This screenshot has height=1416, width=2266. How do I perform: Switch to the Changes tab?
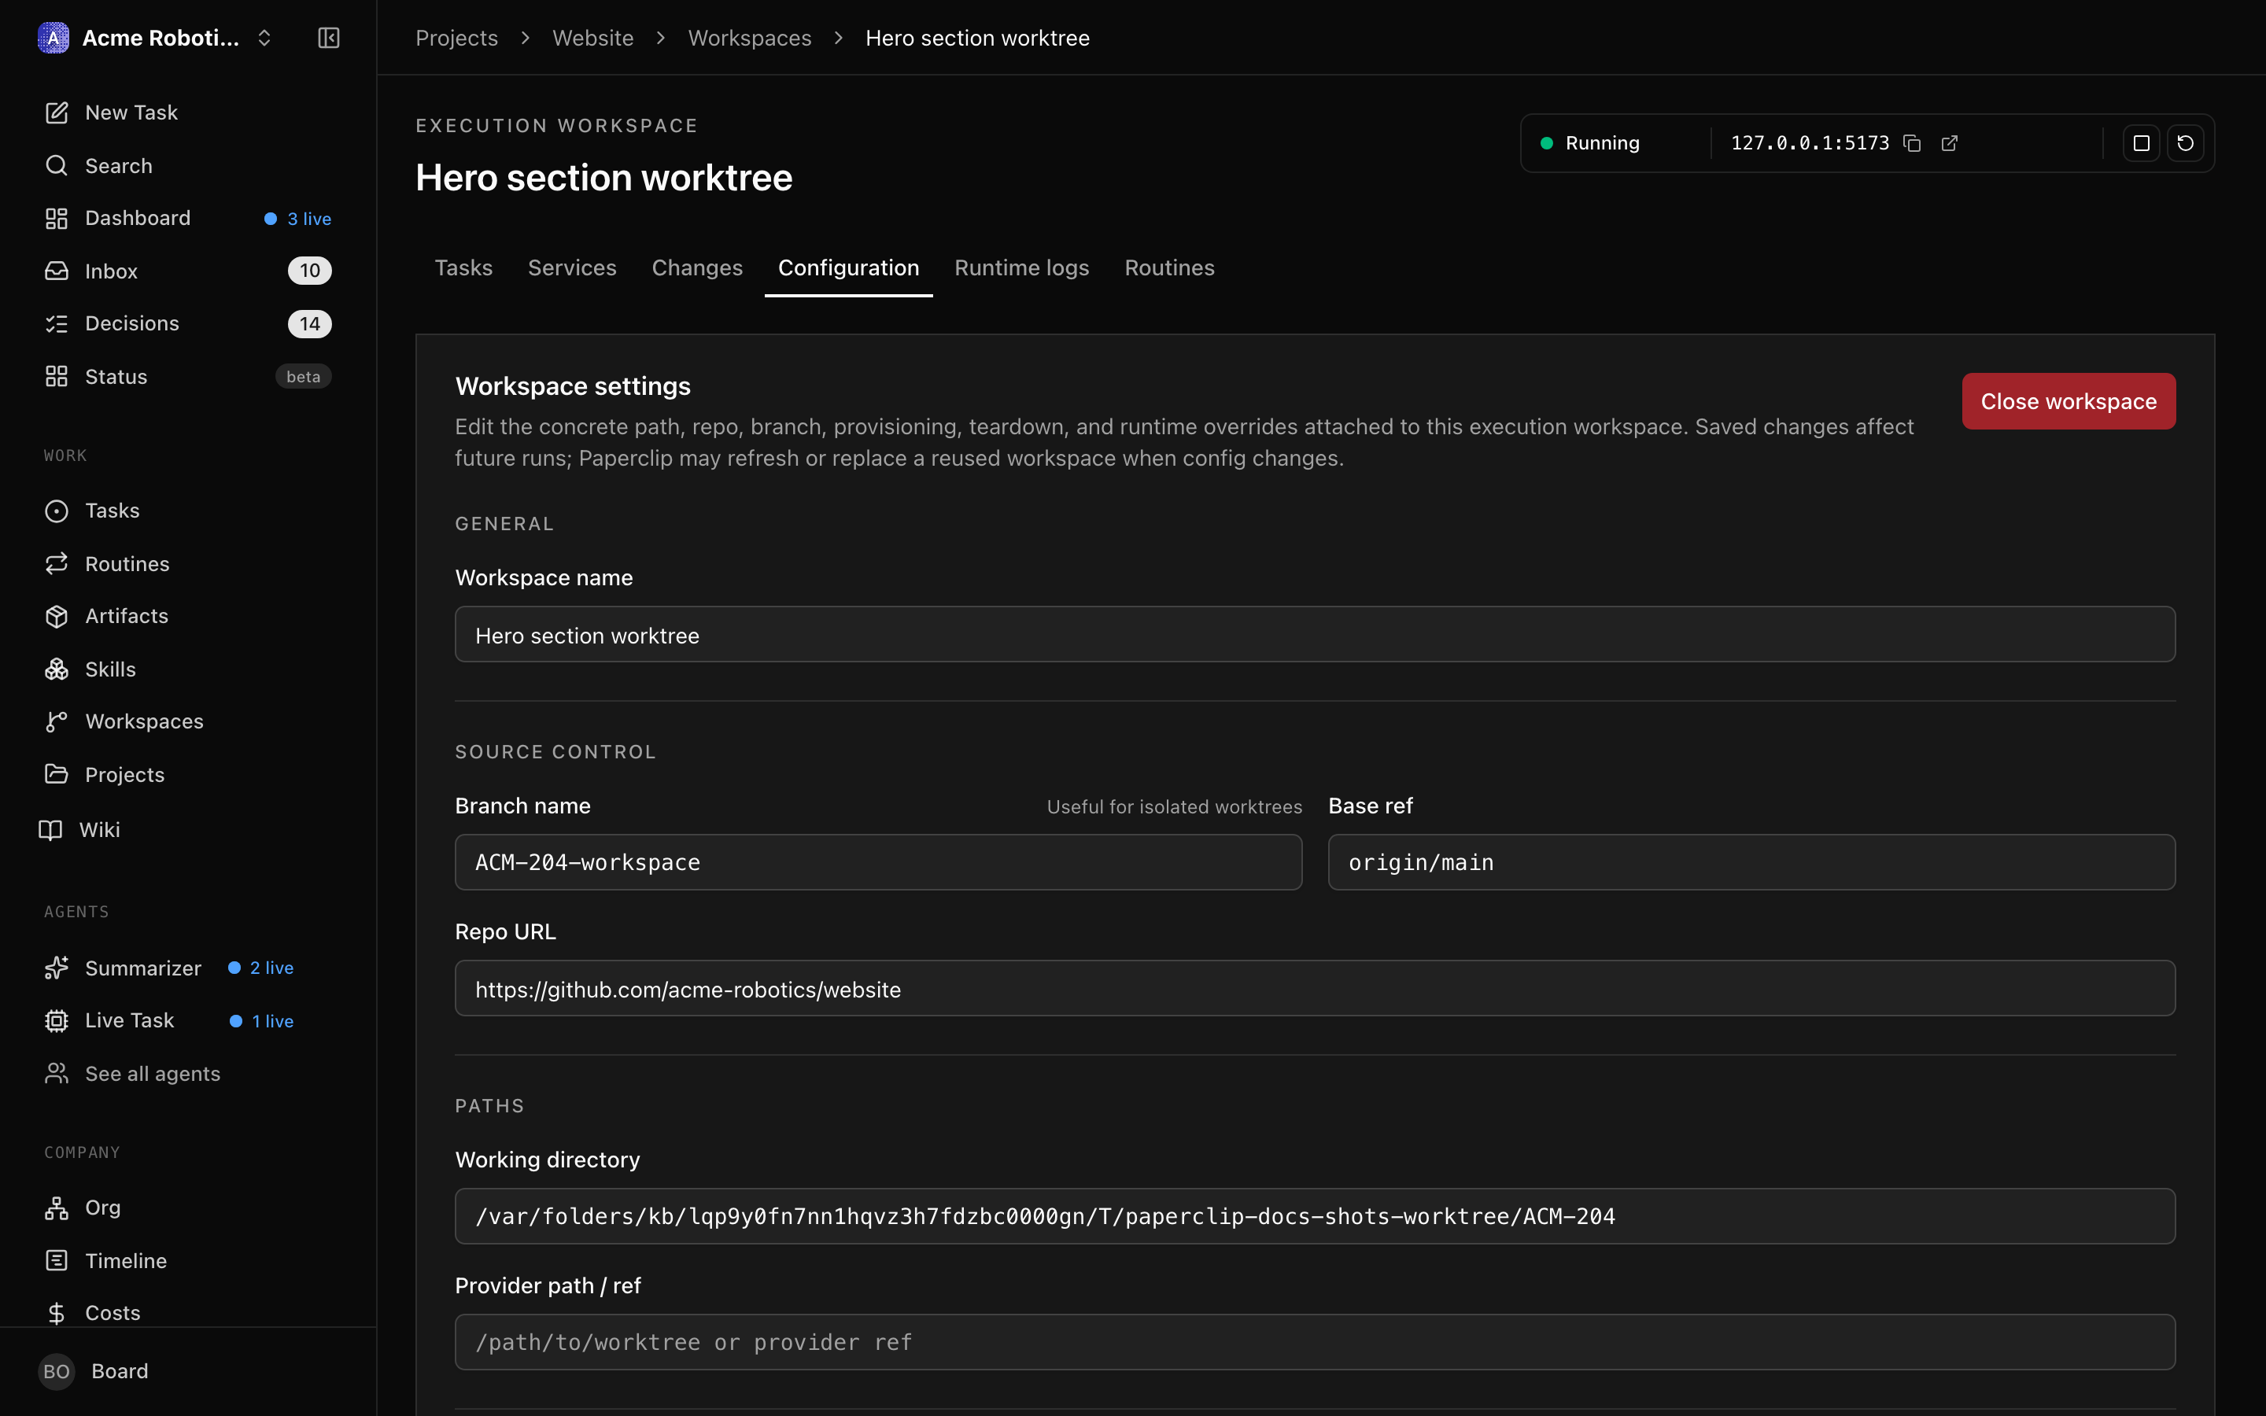click(698, 267)
